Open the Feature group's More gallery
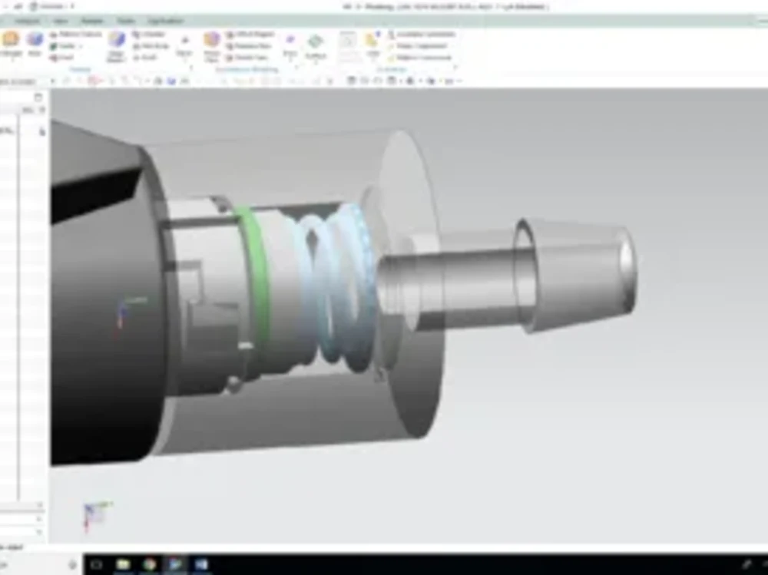 (x=184, y=47)
